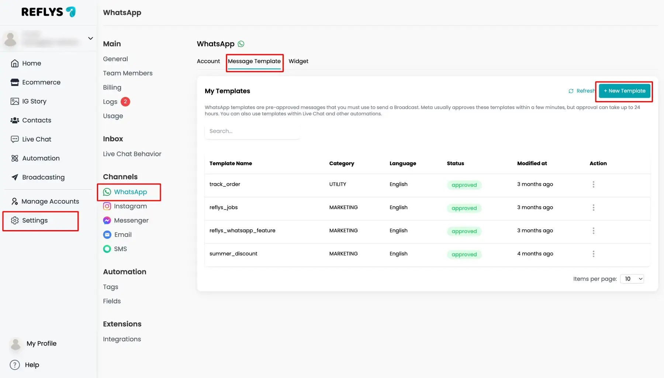Switch to the Account tab

tap(208, 61)
